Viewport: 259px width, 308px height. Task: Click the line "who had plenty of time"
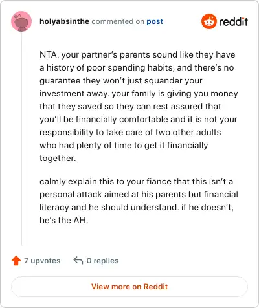pyautogui.click(x=124, y=145)
